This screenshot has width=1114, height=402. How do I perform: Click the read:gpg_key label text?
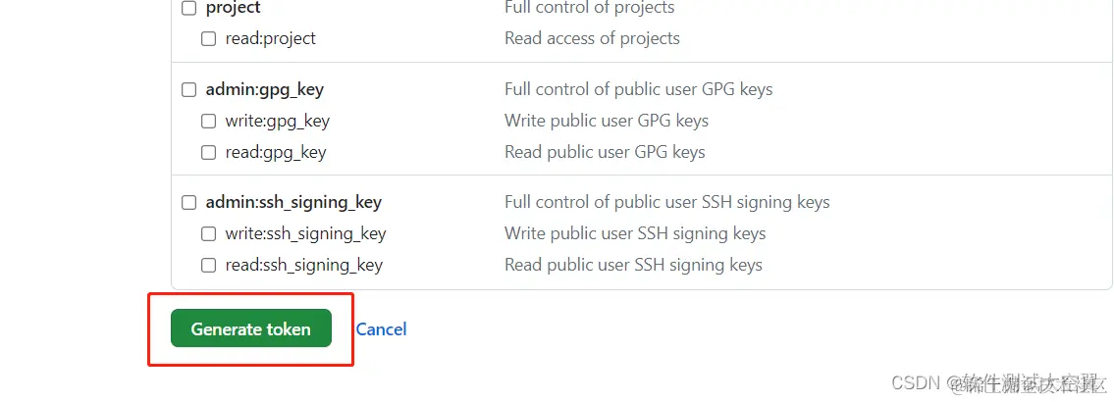point(276,153)
